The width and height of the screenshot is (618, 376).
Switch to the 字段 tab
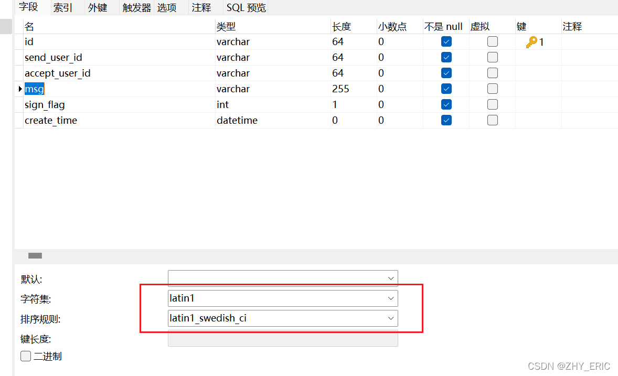28,7
